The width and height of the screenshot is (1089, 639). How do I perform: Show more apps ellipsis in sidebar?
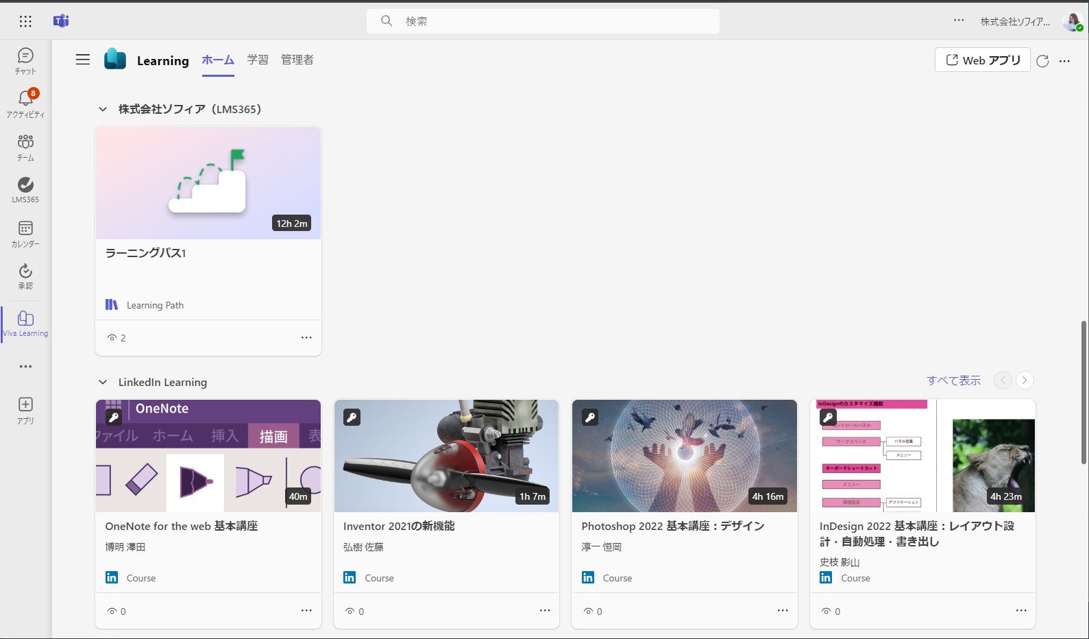(x=25, y=367)
